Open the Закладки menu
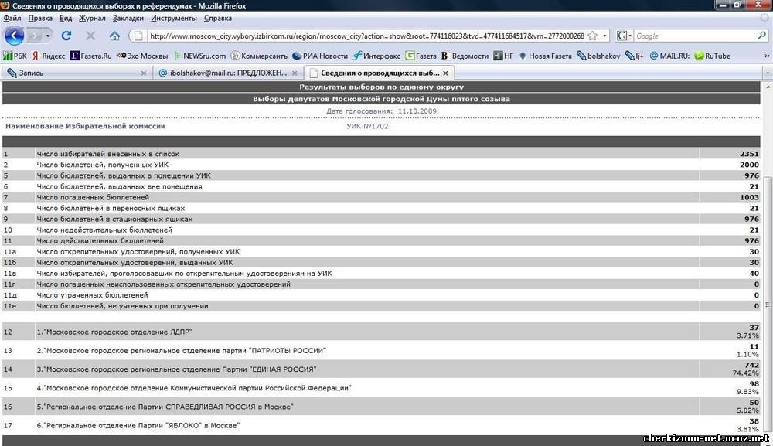The image size is (773, 446). tap(128, 18)
